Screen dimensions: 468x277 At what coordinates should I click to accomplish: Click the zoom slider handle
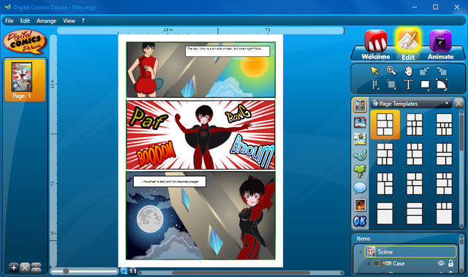tap(66, 271)
